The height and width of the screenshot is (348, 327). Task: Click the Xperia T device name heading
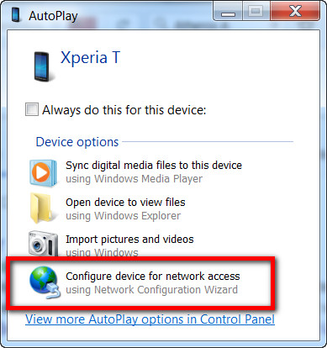90,58
